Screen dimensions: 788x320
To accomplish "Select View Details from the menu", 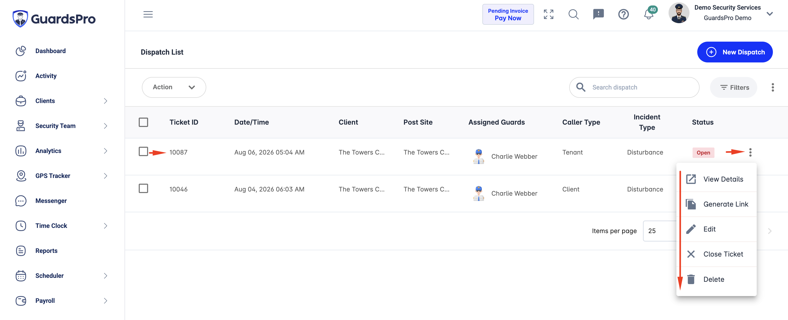I will pos(716,179).
